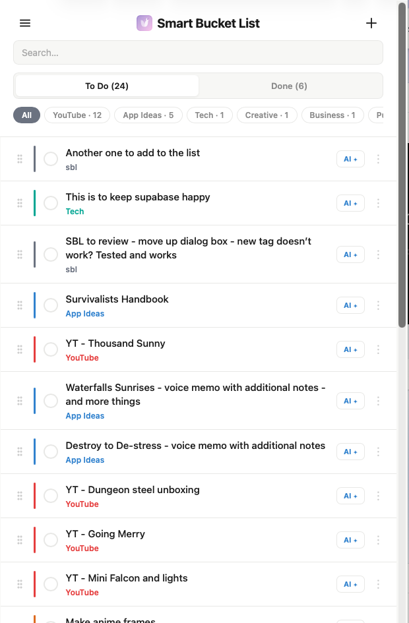Click AI button for Destroy to De-stress
The height and width of the screenshot is (623, 409).
pos(350,452)
